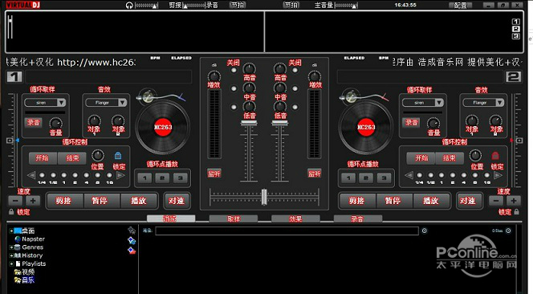Screen dimensions: 533x294
Task: Click the 主音量 master volume slider
Action: tap(346, 5)
